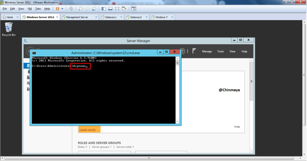Click the 'Roles: 2' text
307x161 pixels.
pyautogui.click(x=82, y=147)
